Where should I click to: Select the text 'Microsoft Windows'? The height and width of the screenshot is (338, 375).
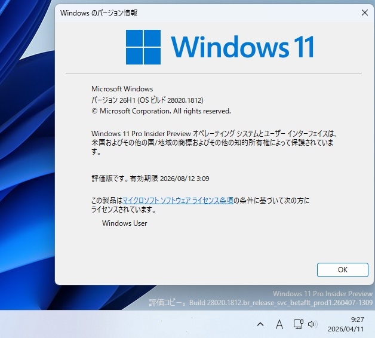(x=122, y=89)
